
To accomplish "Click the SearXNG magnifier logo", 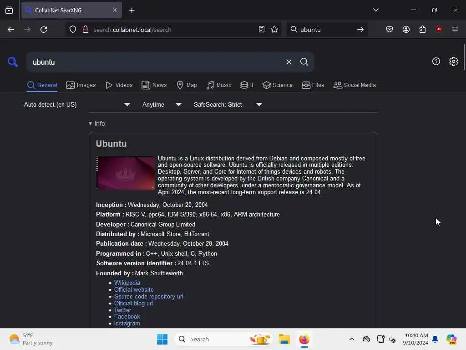I will point(13,62).
